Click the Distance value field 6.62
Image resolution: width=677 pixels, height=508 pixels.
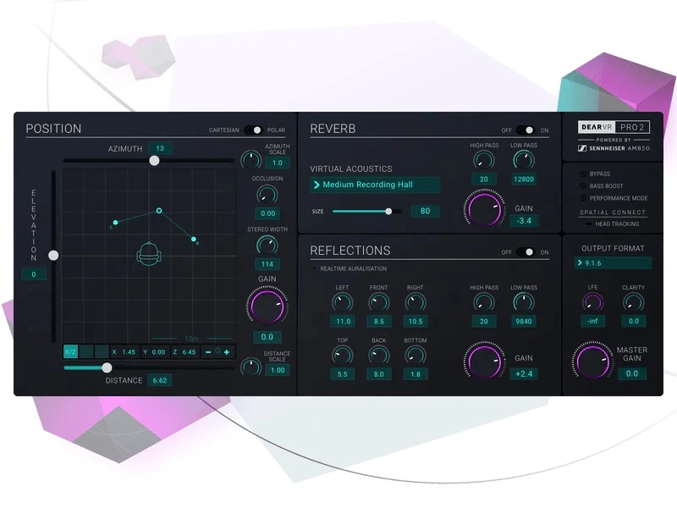click(x=160, y=380)
